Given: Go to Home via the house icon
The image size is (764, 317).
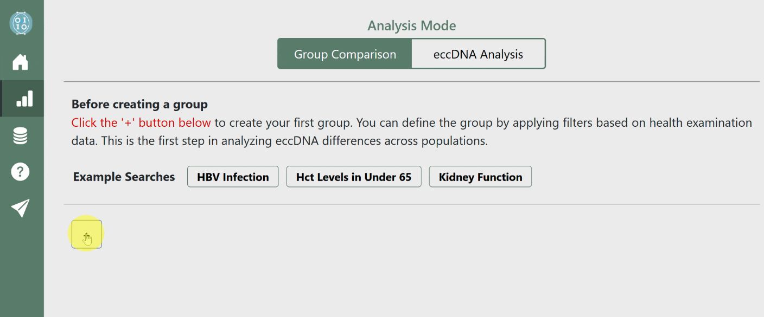Looking at the screenshot, I should [x=21, y=62].
